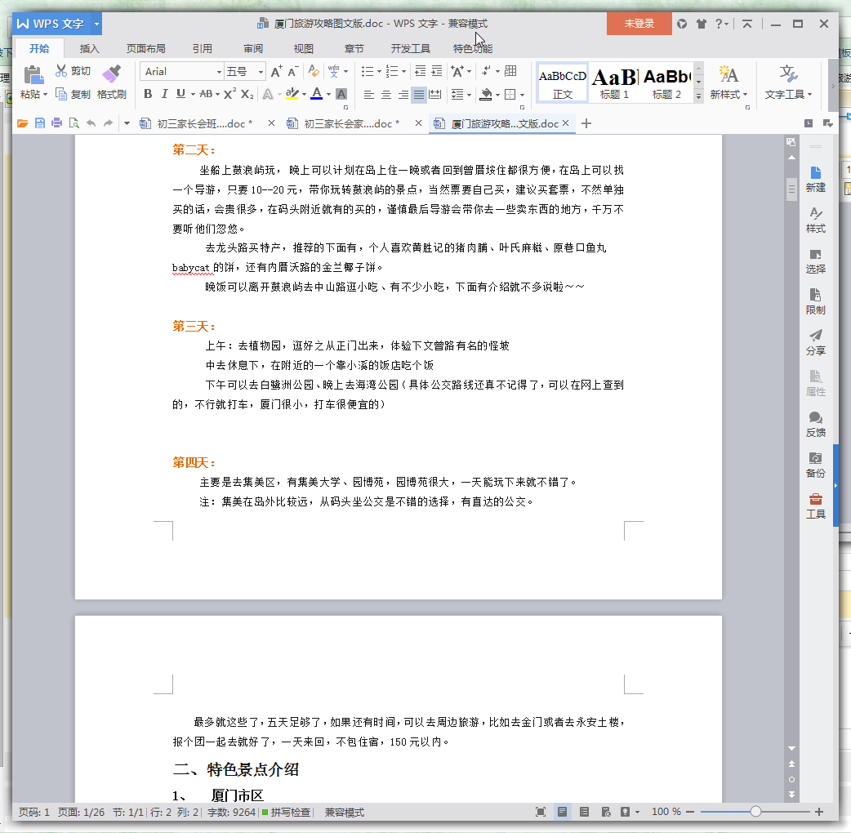The image size is (851, 833).
Task: Apply subscript formatting (X₂)
Action: tap(247, 94)
